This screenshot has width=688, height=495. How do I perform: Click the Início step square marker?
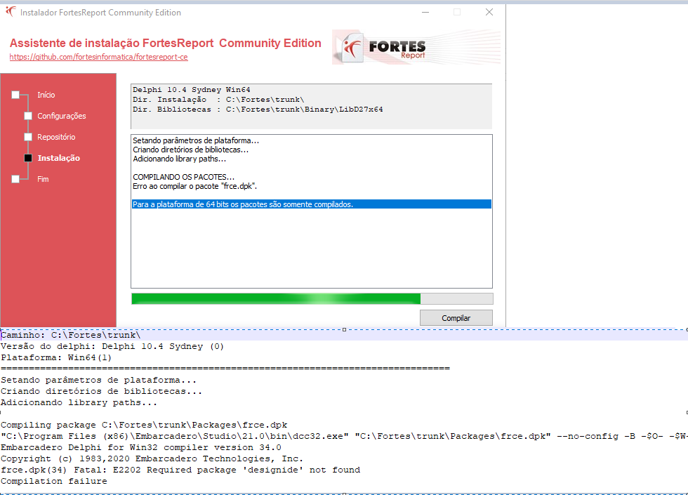point(15,95)
